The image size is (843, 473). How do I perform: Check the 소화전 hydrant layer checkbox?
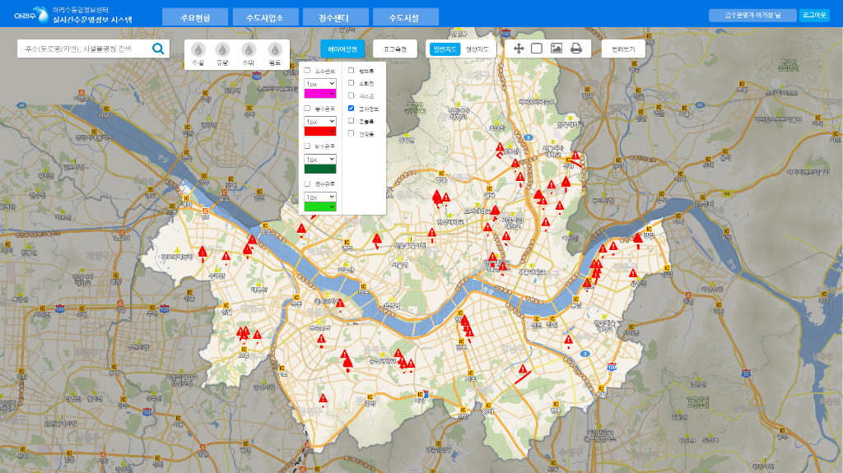351,83
